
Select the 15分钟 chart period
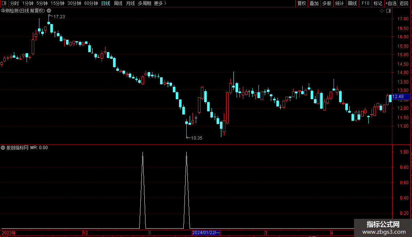(58, 3)
